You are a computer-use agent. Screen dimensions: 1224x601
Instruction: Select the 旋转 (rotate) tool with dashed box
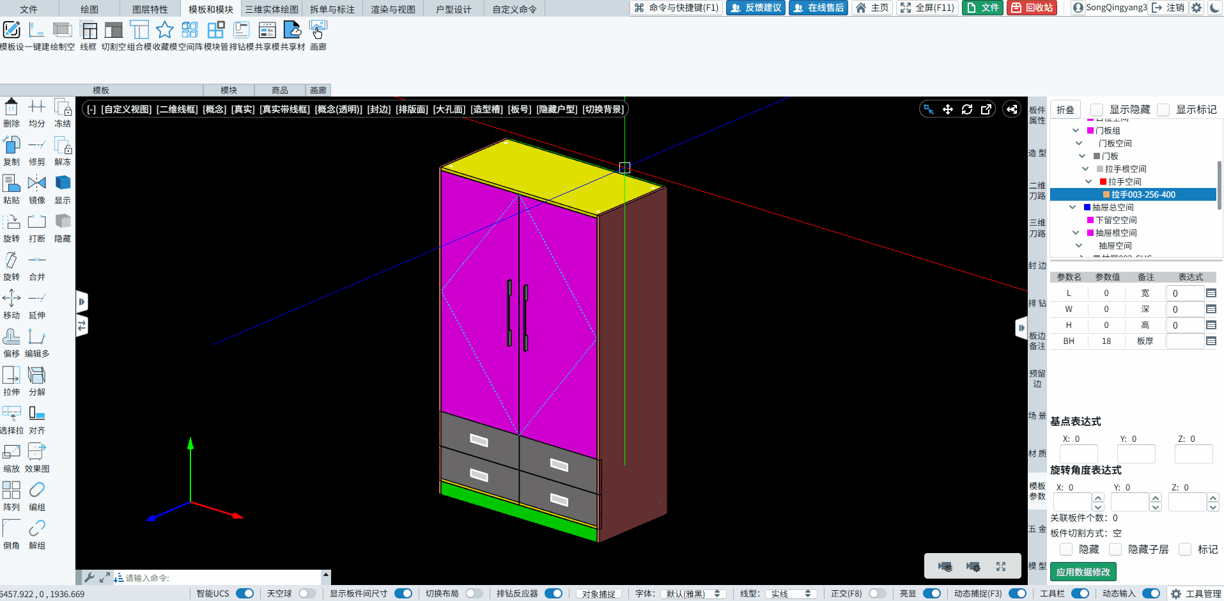12,222
